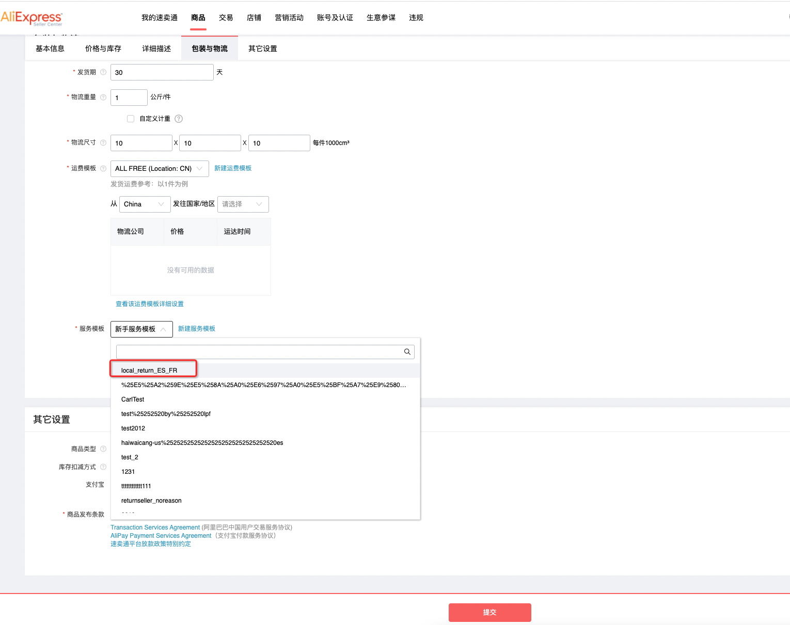Switch to 详细描述 tab
790x625 pixels.
(x=156, y=49)
